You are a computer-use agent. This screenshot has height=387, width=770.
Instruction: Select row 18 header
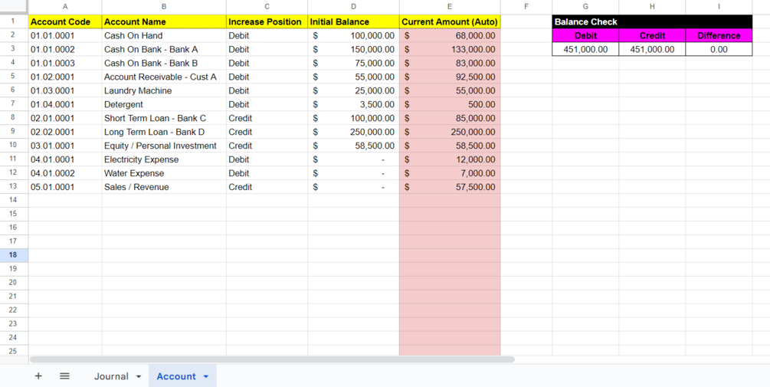pos(14,255)
